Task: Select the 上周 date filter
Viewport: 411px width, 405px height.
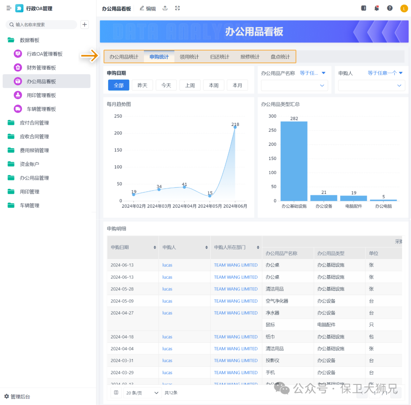Action: 190,85
